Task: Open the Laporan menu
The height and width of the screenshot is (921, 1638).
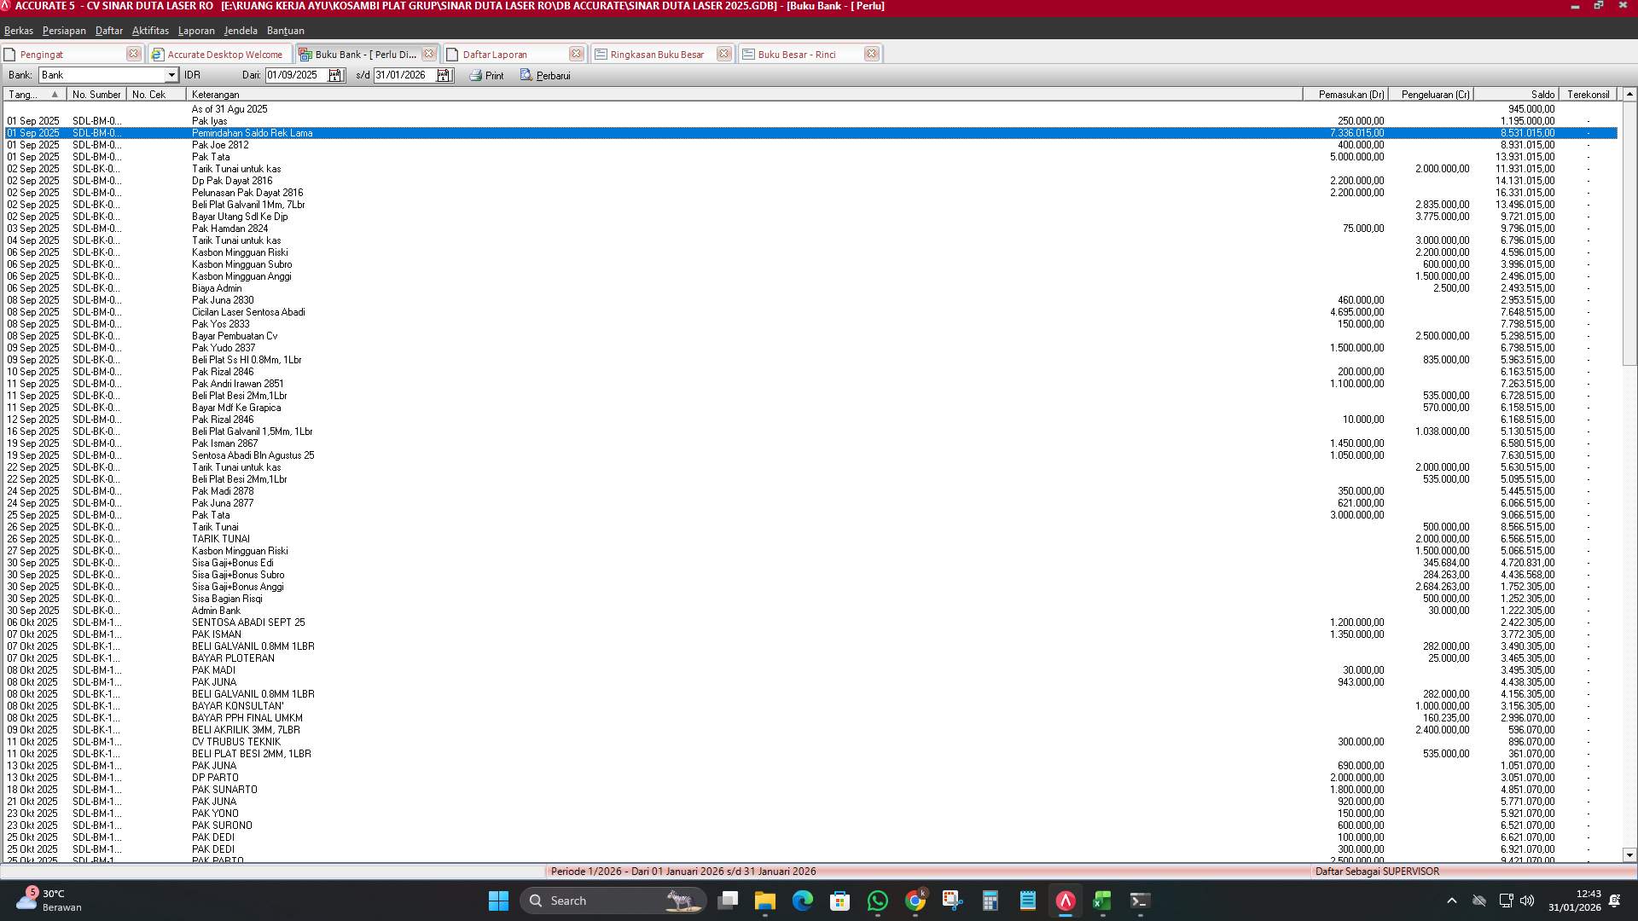Action: pos(196,30)
